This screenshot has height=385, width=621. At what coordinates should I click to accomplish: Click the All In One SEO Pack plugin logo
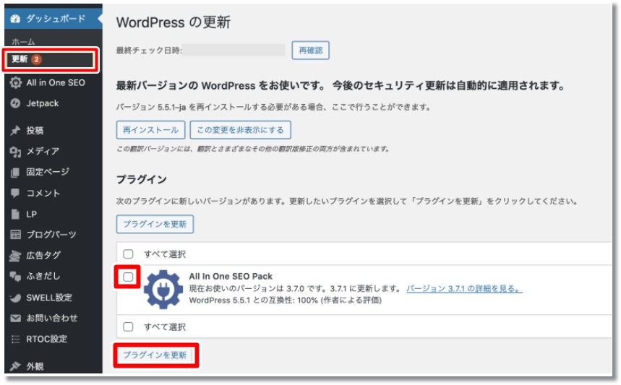click(x=163, y=289)
